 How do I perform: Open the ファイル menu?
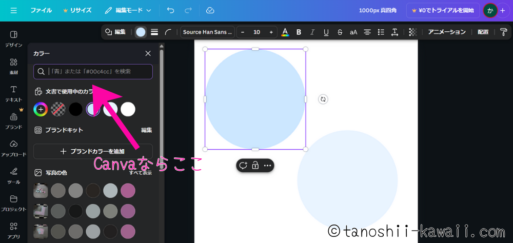pyautogui.click(x=41, y=10)
